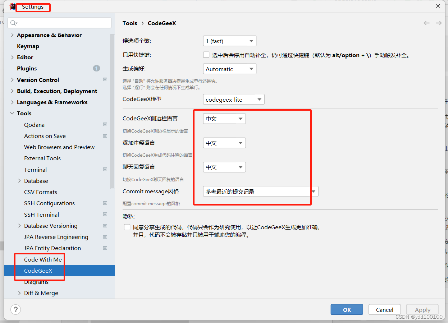Expand the Editor section

(x=13, y=57)
